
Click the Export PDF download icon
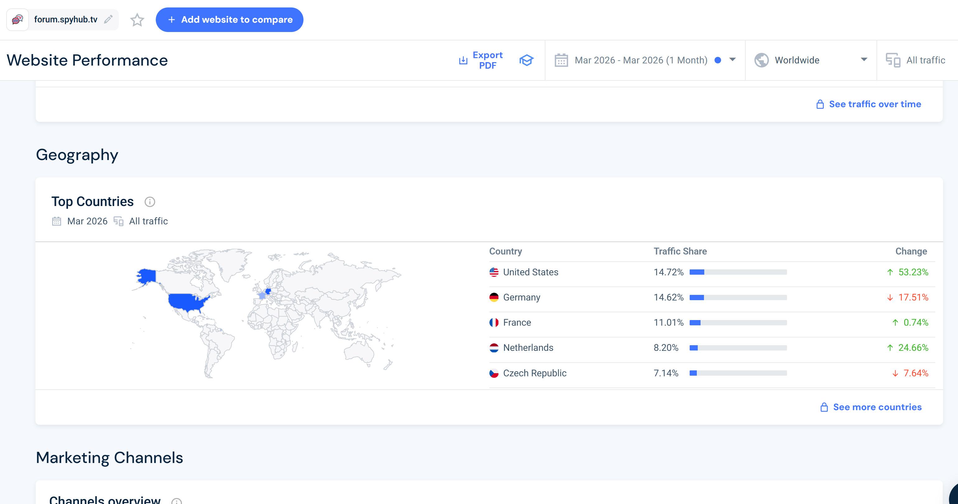[x=463, y=60]
